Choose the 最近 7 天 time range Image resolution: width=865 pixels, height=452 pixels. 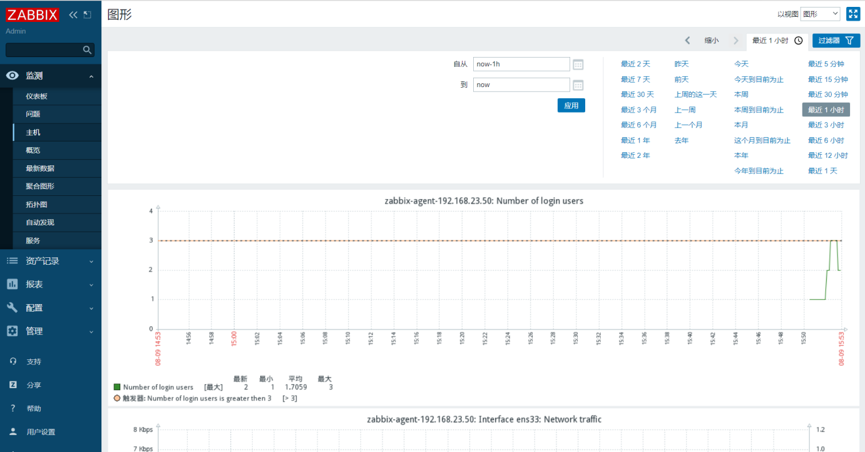[x=635, y=80]
